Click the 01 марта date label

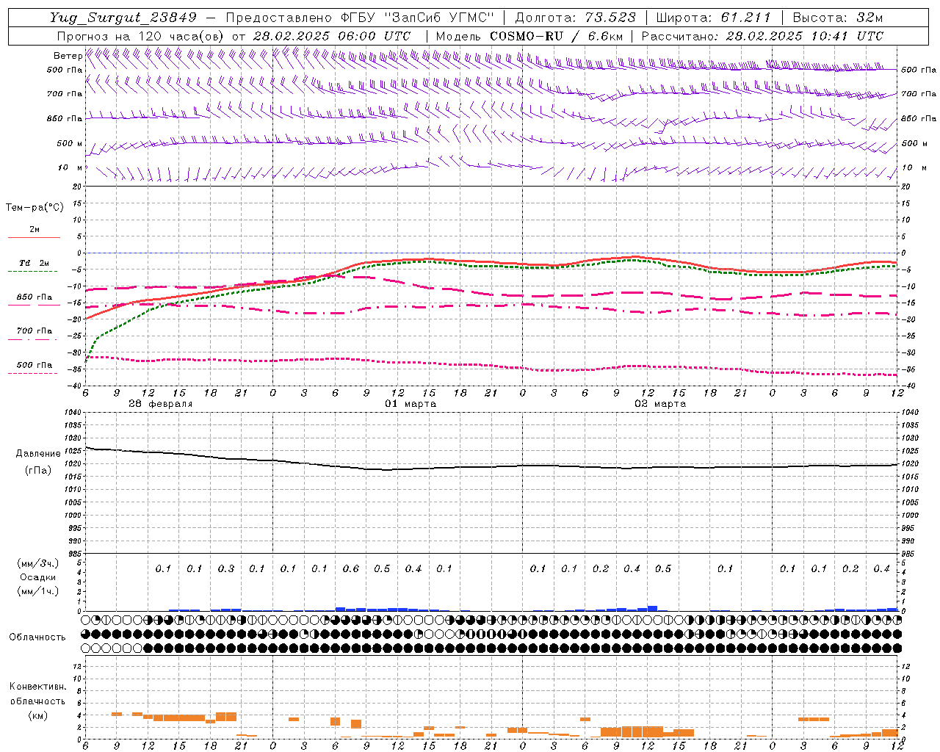411,404
